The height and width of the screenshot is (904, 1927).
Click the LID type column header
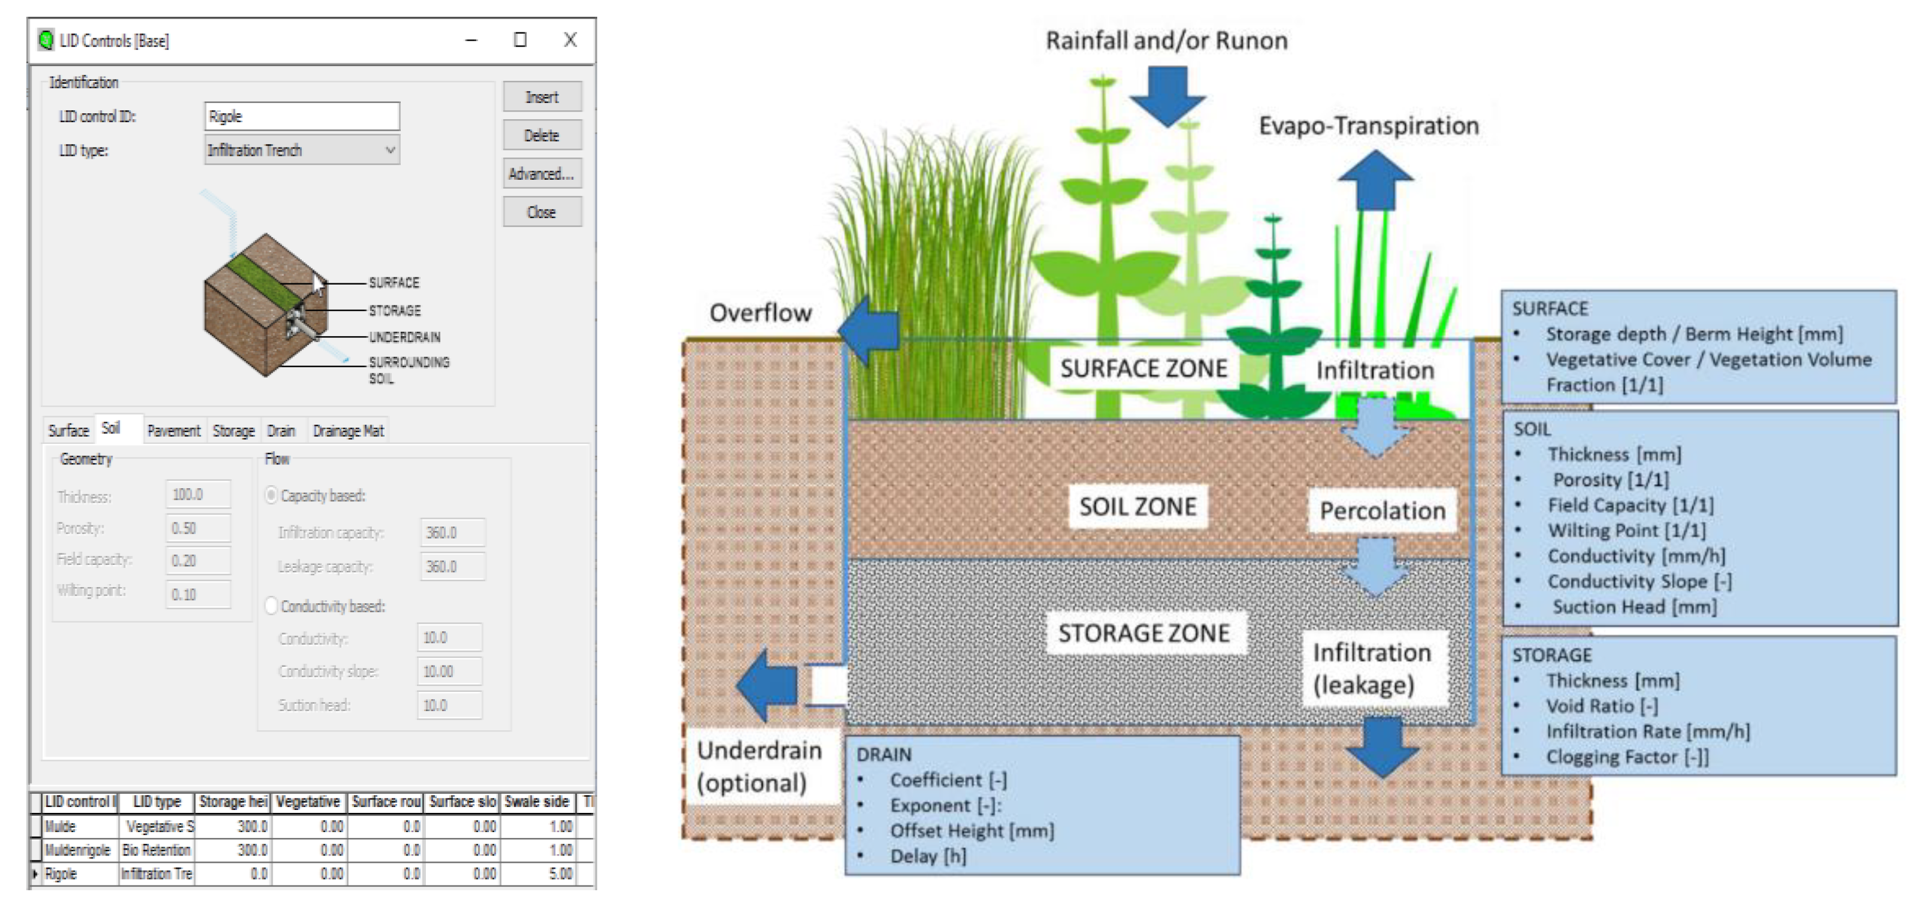pos(156,802)
